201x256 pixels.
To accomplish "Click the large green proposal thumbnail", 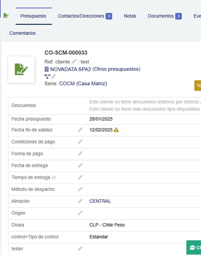I will pos(21,70).
